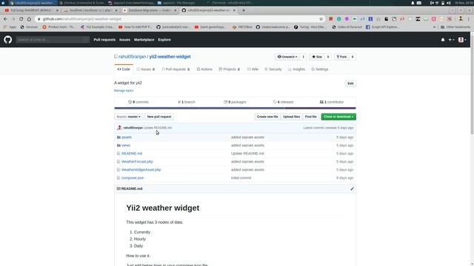
Task: Open the composer.json file
Action: (133, 178)
